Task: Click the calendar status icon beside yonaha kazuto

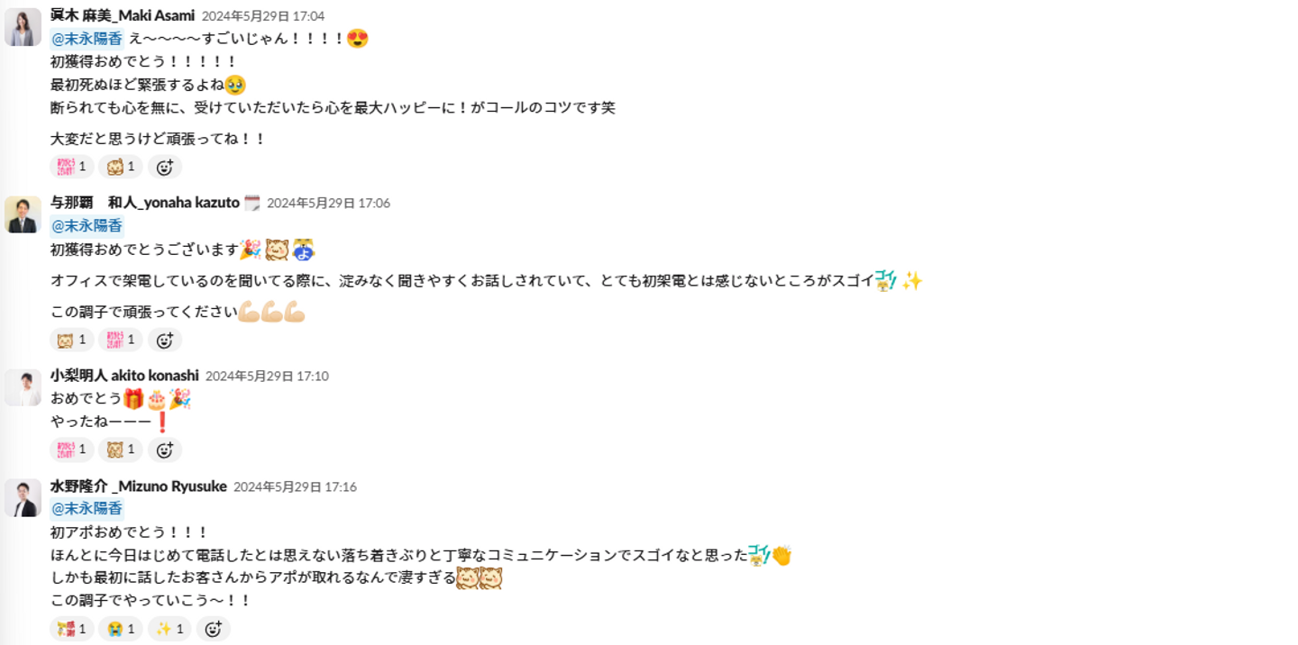Action: (252, 203)
